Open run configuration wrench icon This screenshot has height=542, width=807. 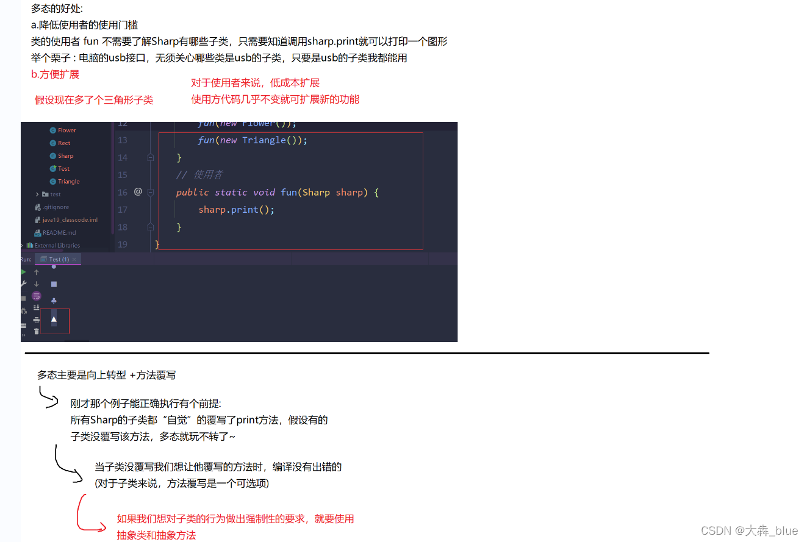[x=23, y=284]
